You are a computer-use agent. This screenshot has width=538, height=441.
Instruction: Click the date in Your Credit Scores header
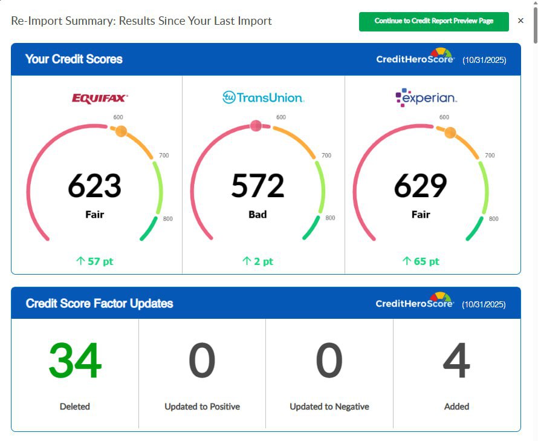click(484, 60)
